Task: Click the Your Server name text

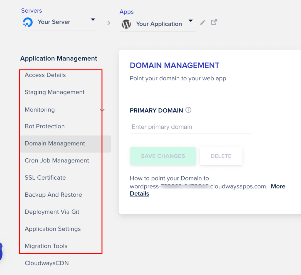Action: tap(54, 22)
